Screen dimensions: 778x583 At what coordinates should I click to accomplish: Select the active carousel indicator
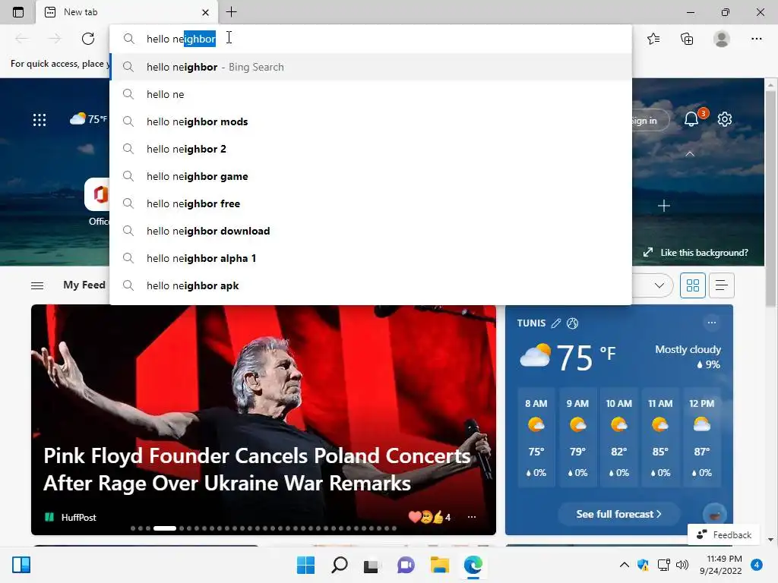tap(165, 528)
